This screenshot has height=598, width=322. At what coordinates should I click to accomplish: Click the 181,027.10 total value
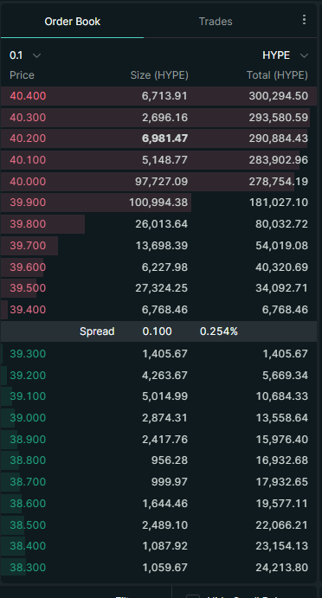coord(279,203)
